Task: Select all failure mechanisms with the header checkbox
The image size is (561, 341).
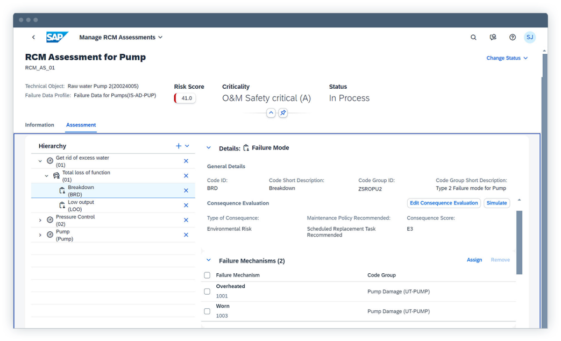Action: pyautogui.click(x=207, y=275)
